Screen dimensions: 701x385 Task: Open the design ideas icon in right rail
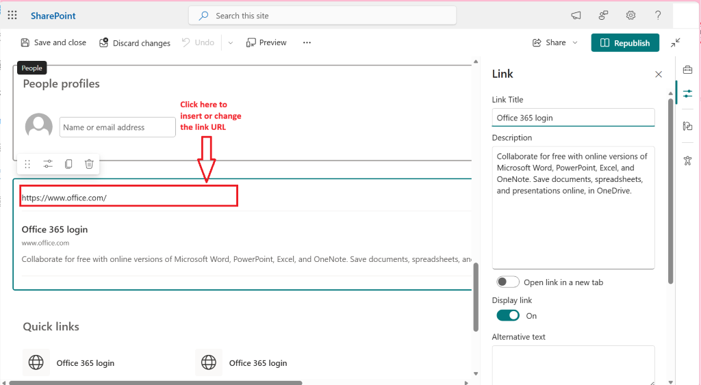pos(687,126)
